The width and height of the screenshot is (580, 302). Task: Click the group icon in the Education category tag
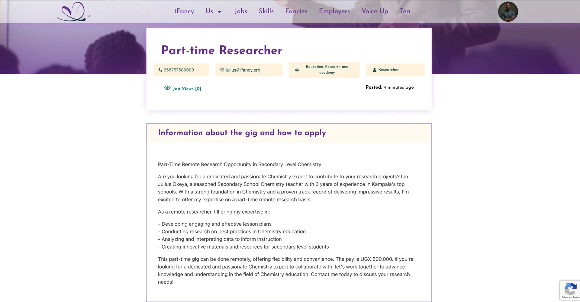pos(297,70)
